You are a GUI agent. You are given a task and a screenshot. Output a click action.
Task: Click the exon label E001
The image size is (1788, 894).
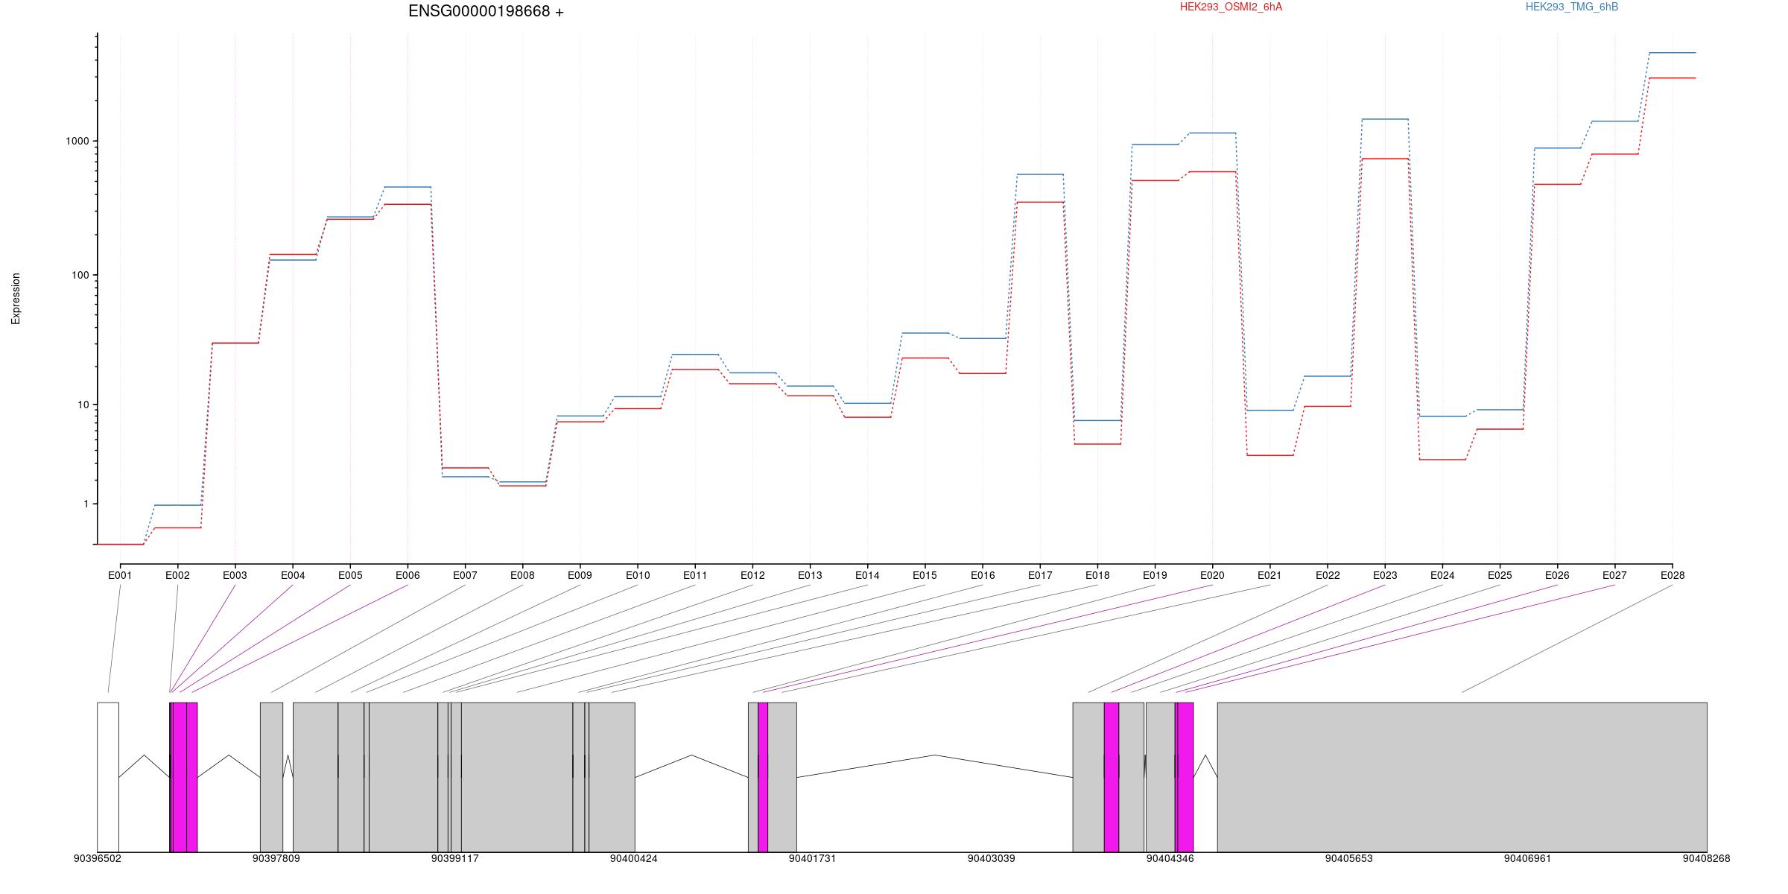point(120,575)
